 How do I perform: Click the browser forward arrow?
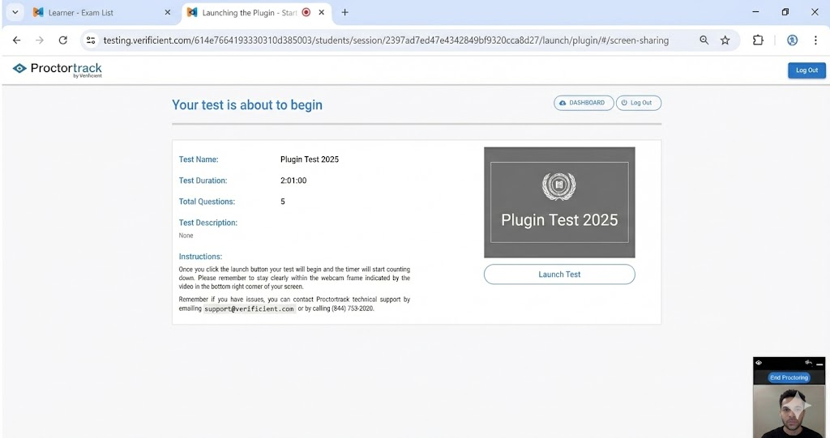[40, 40]
